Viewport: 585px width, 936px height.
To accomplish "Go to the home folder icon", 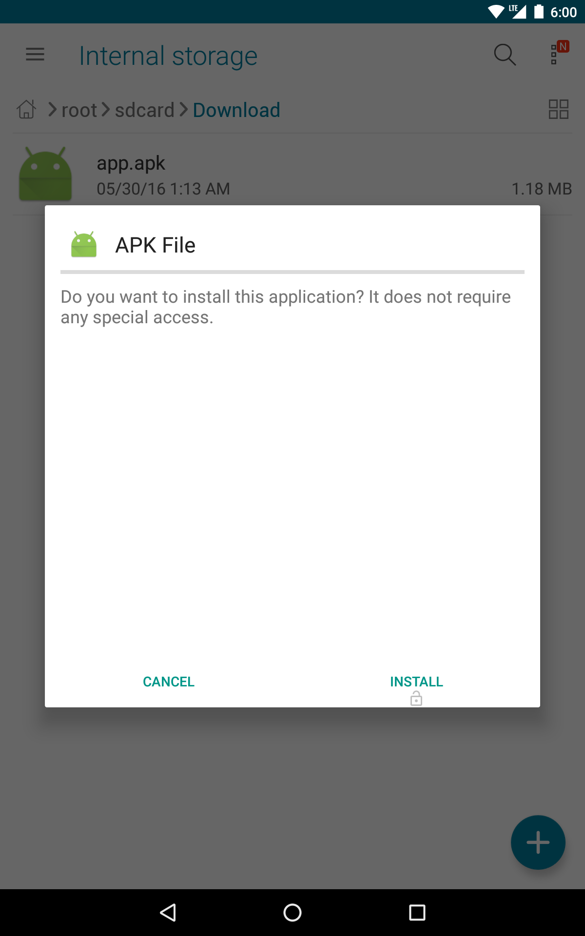I will (26, 109).
